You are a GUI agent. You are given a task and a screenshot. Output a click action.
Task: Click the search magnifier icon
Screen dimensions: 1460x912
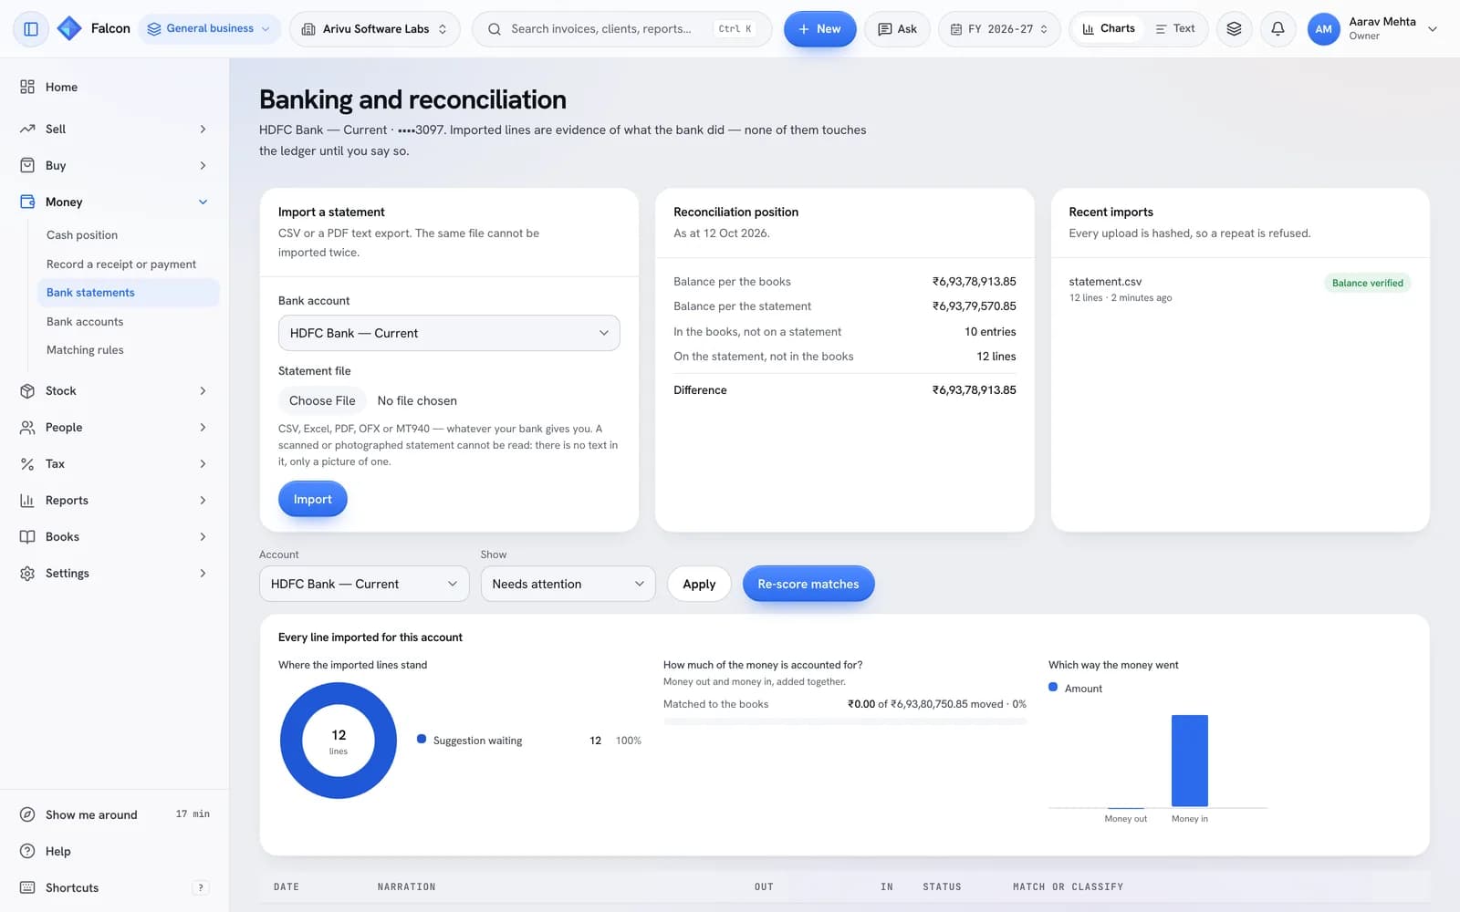(x=494, y=29)
